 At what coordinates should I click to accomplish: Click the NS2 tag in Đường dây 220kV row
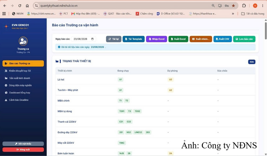point(129,132)
